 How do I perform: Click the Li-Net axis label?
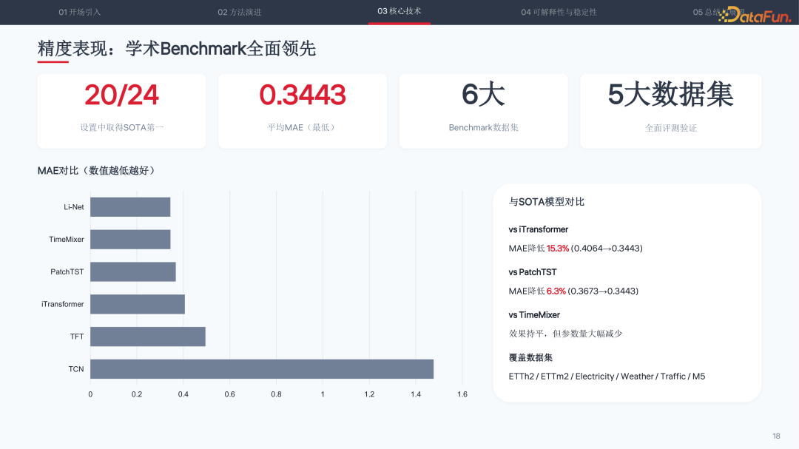(x=74, y=207)
